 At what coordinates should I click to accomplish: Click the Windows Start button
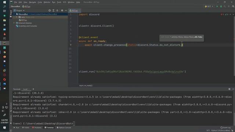pyautogui.click(x=4, y=2)
